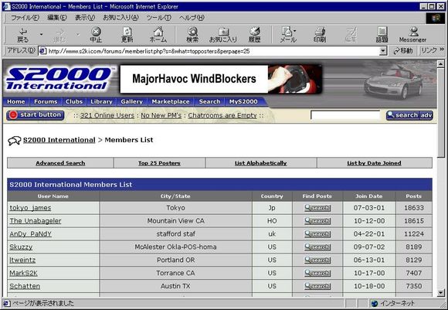Expand the address bar dropdown arrow
The image size is (448, 310).
[x=383, y=51]
